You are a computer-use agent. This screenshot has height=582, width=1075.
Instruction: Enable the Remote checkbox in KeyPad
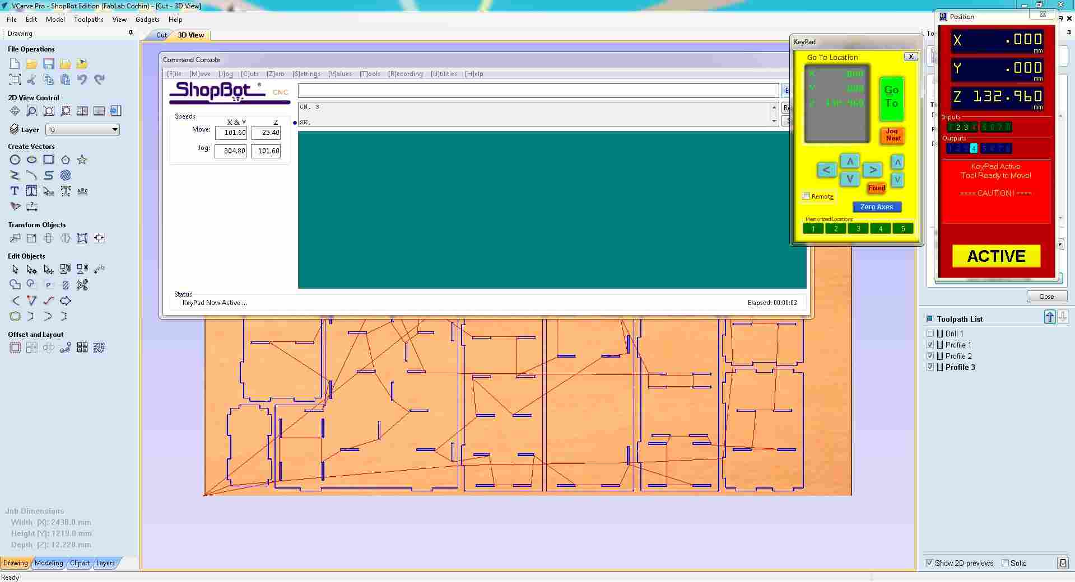[806, 196]
